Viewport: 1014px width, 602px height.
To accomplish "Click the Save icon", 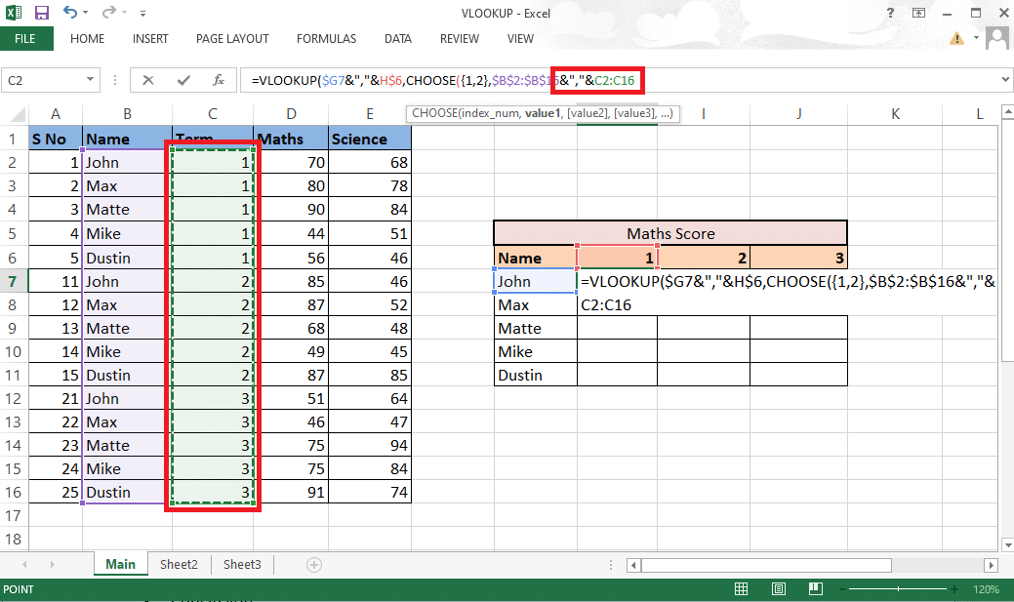I will click(x=40, y=13).
